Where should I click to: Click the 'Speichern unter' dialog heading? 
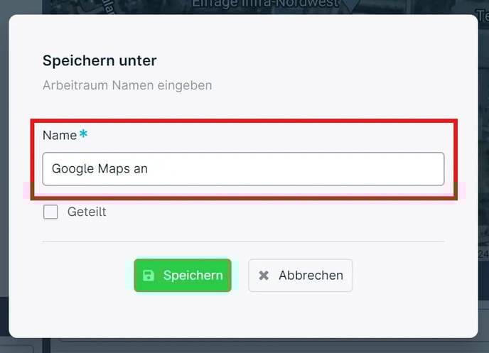(100, 60)
